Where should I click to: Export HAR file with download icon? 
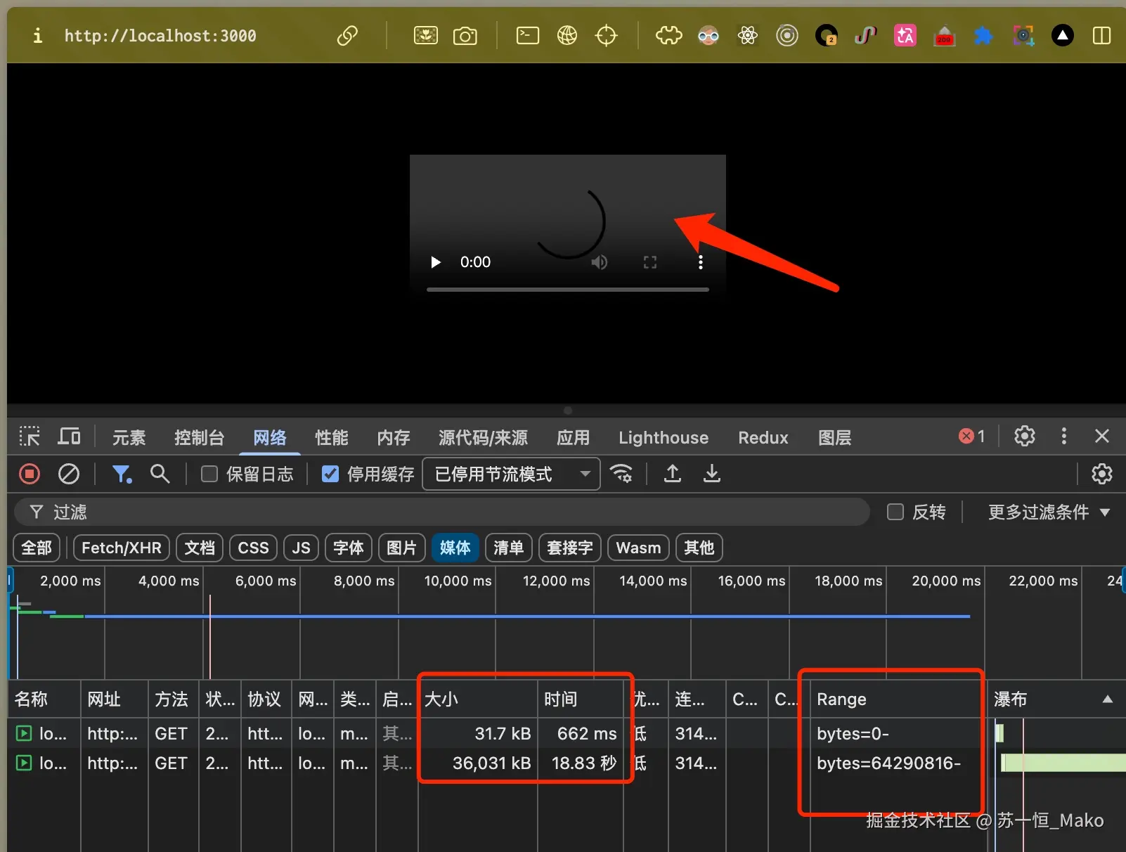[x=712, y=474]
